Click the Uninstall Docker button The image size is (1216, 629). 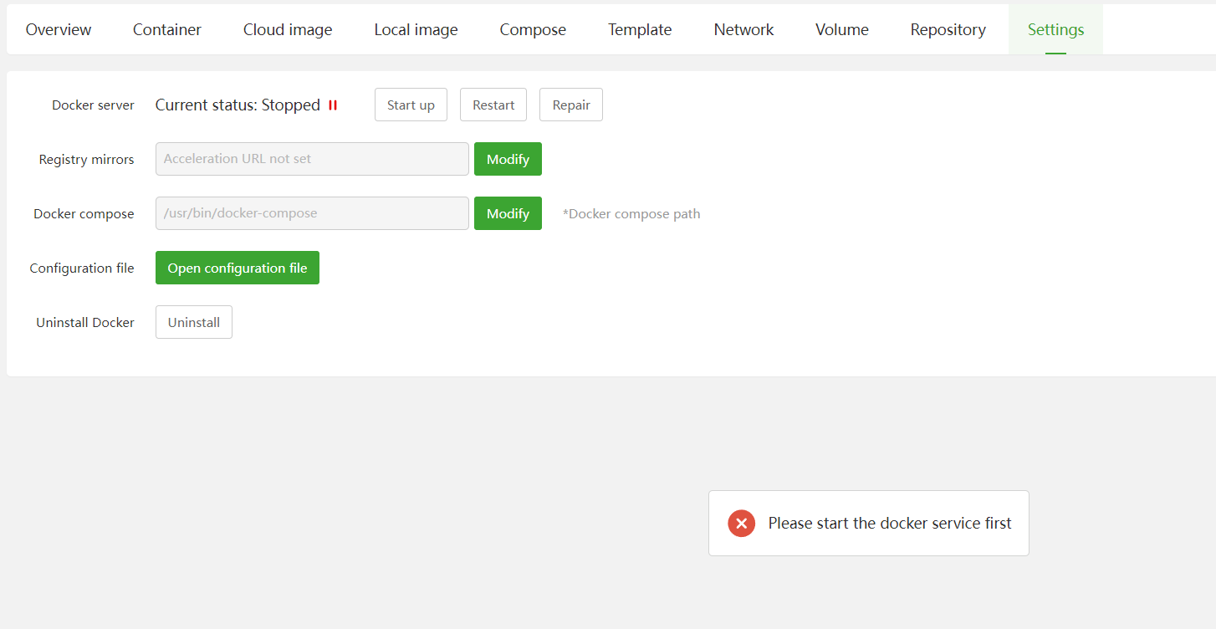point(194,322)
